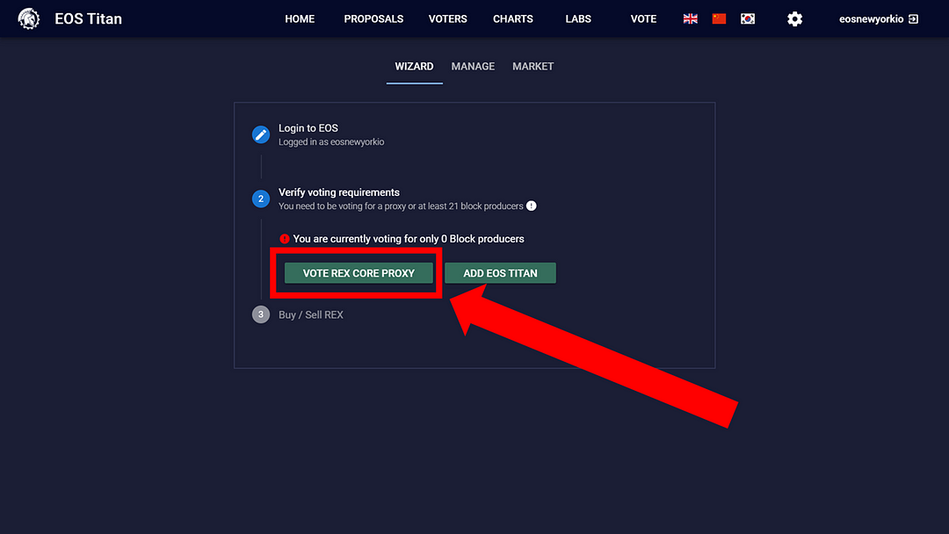949x534 pixels.
Task: Click the VOTE REX CORE PROXY button
Action: (359, 273)
